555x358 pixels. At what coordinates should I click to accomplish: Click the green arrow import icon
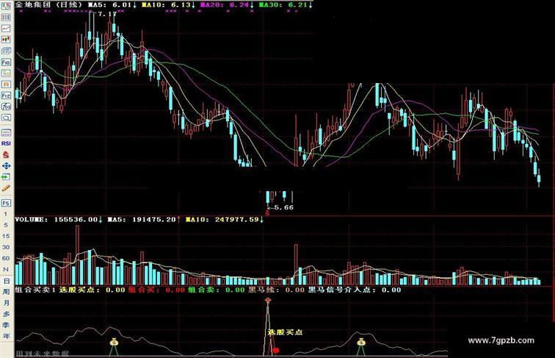point(6,176)
